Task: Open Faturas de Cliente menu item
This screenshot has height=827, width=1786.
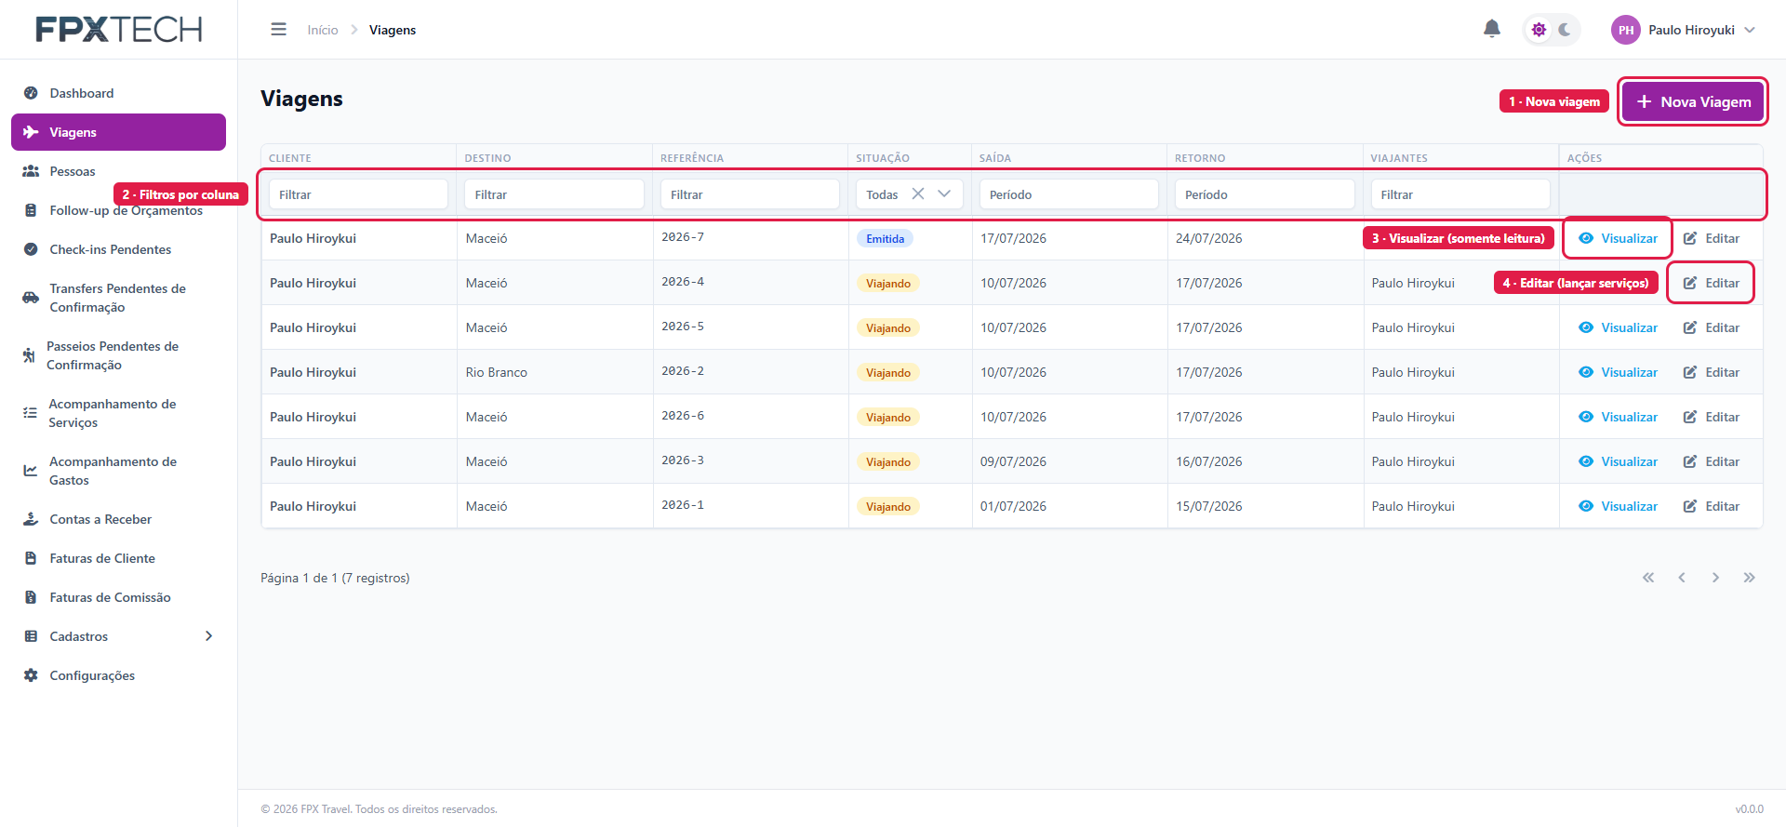Action: coord(118,558)
